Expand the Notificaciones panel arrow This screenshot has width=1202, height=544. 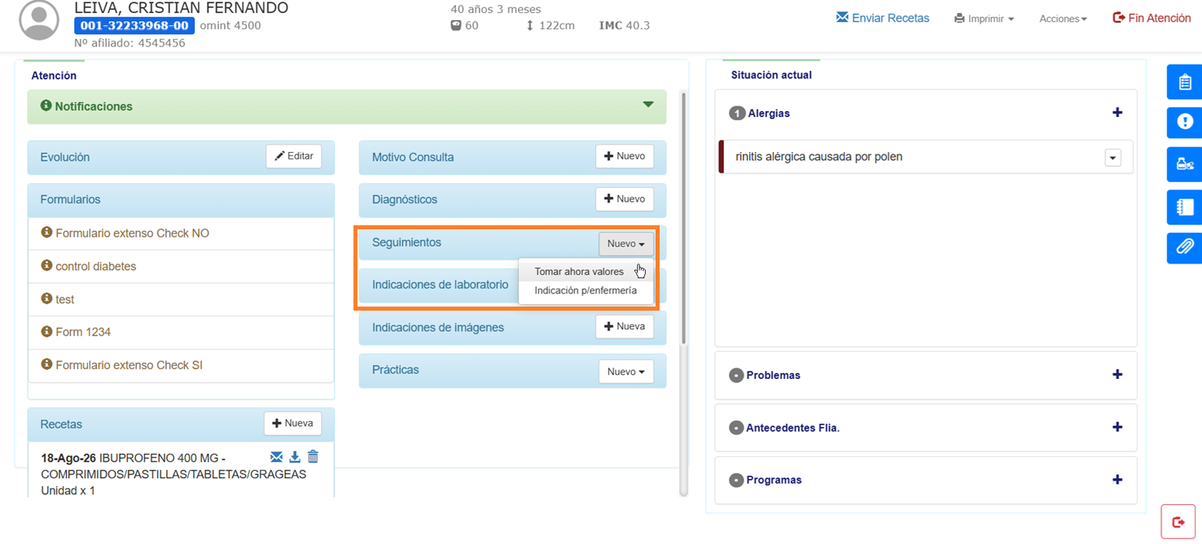[x=648, y=105]
